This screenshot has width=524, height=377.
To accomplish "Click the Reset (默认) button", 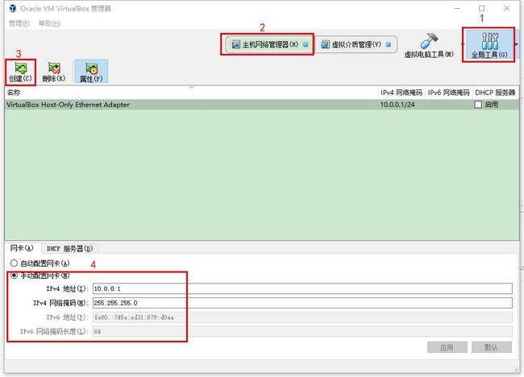I will coord(492,347).
